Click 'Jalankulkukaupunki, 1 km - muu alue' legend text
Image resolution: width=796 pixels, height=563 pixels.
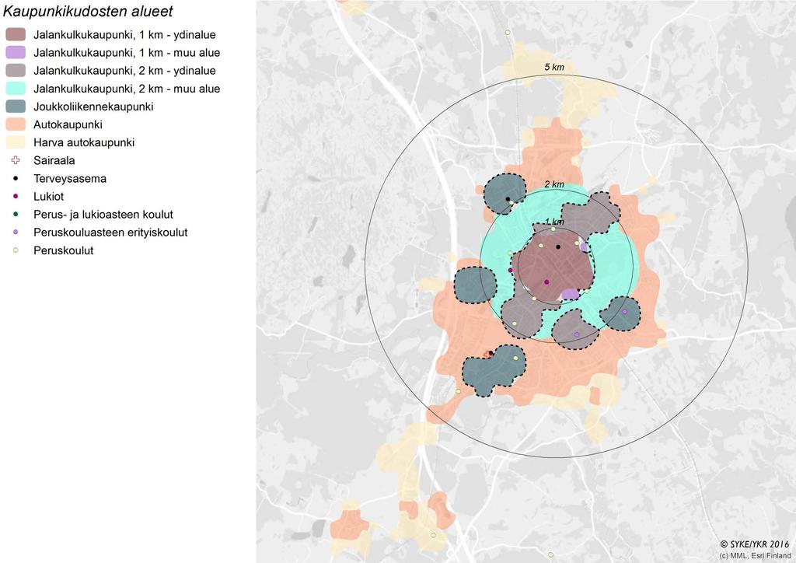click(x=127, y=53)
